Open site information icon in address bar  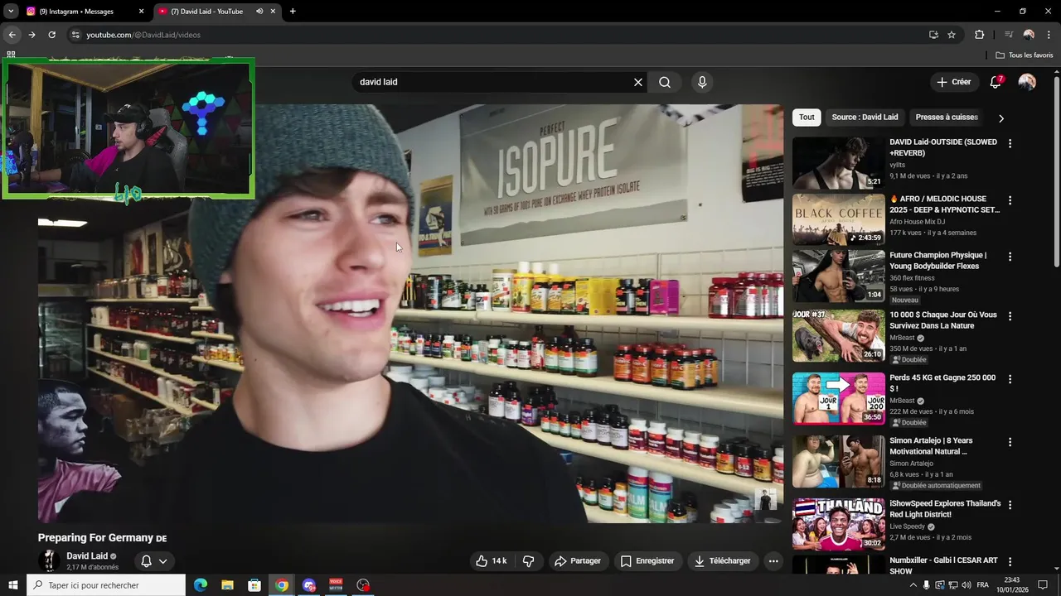pos(75,35)
